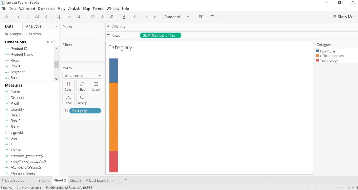This screenshot has height=190, width=358.
Task: Open the Analysis menu
Action: [x=74, y=9]
